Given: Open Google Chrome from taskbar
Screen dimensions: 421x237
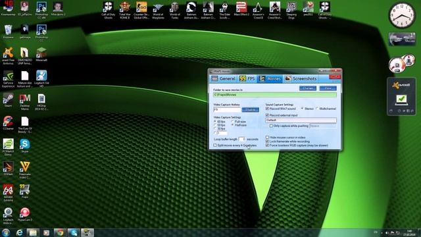Looking at the screenshot, I should (60, 232).
